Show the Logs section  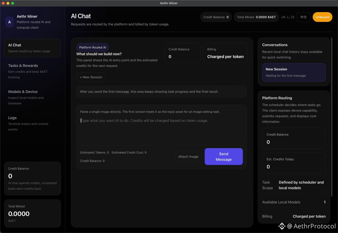coord(32,123)
